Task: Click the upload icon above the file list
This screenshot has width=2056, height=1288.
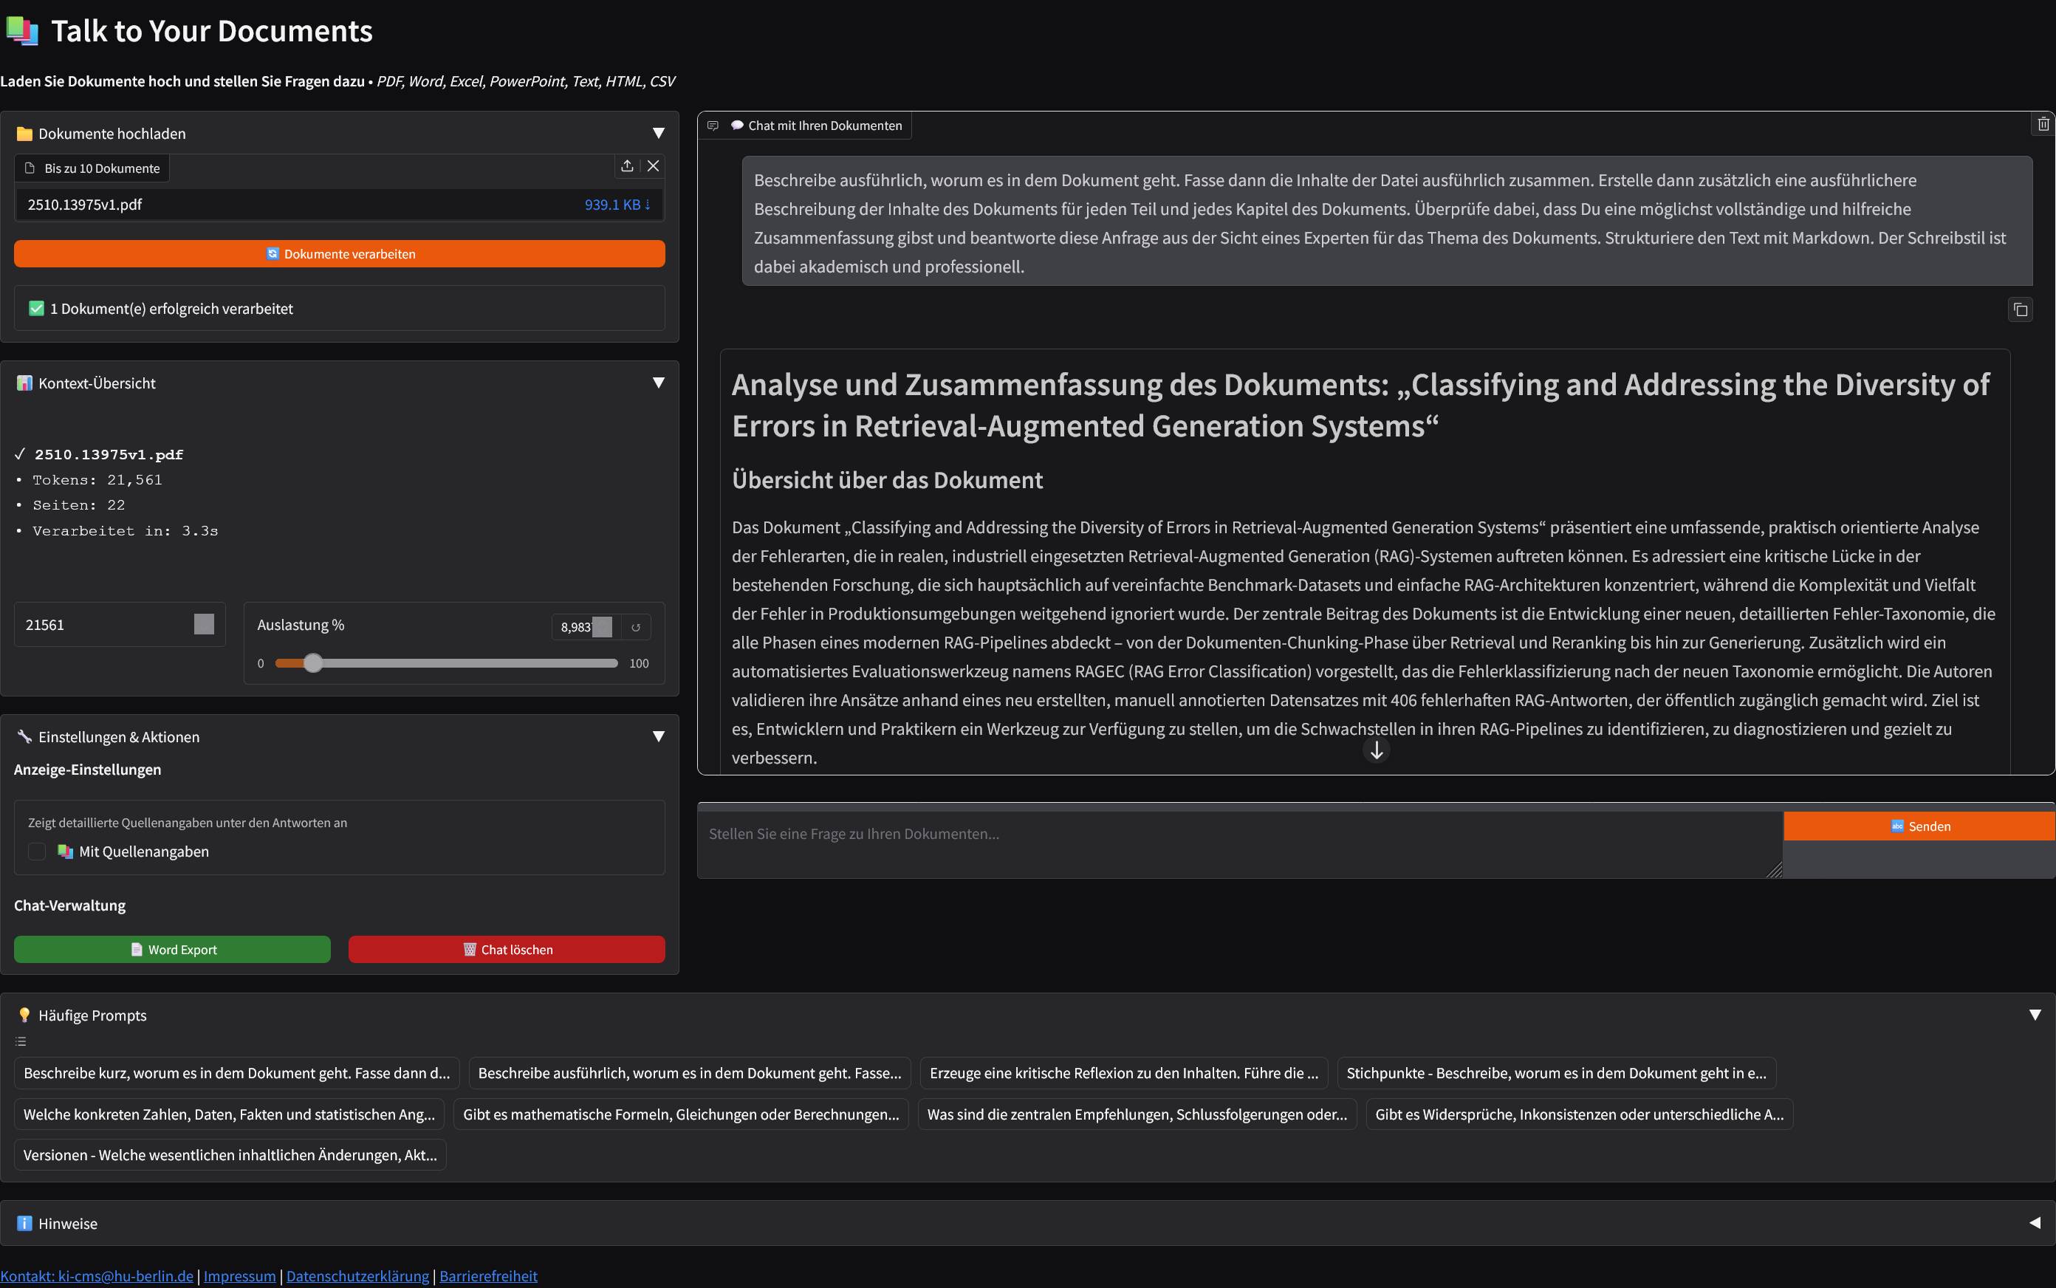Action: (626, 166)
